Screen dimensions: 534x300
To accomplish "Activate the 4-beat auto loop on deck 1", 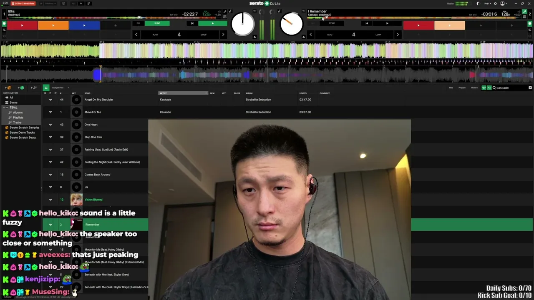I will [x=179, y=35].
